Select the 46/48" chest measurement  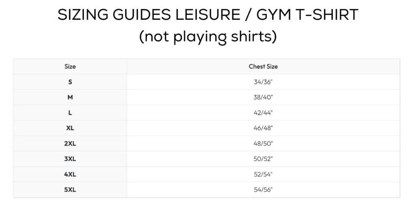click(263, 128)
